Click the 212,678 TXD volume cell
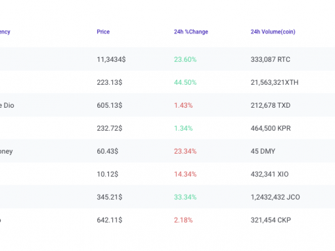The width and height of the screenshot is (335, 251). click(271, 105)
